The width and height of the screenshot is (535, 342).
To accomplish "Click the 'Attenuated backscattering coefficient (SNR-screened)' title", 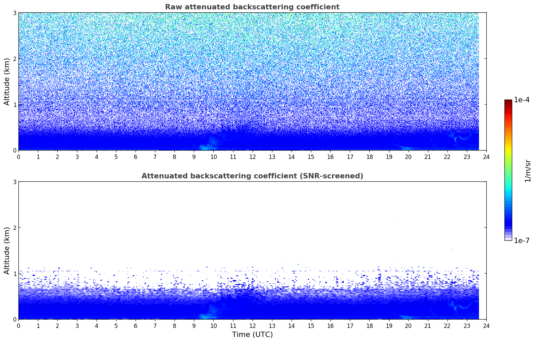I will pos(252,176).
